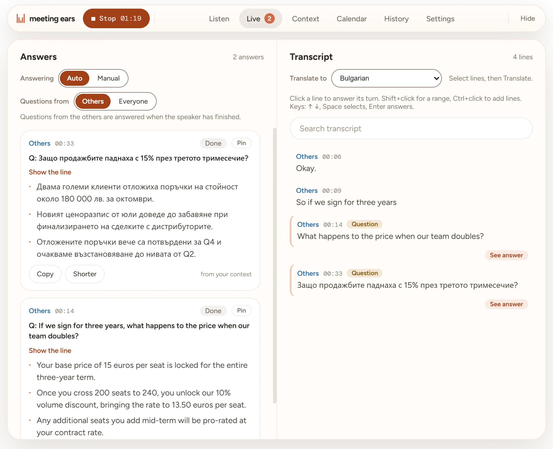Click the 'from your context' note
Viewport: 553px width, 449px height.
226,274
